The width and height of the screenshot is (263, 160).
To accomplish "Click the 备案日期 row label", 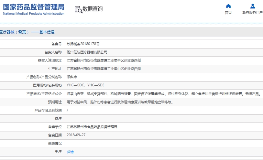I will click(x=55, y=135).
